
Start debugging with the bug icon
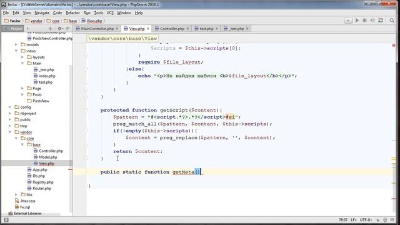click(365, 21)
